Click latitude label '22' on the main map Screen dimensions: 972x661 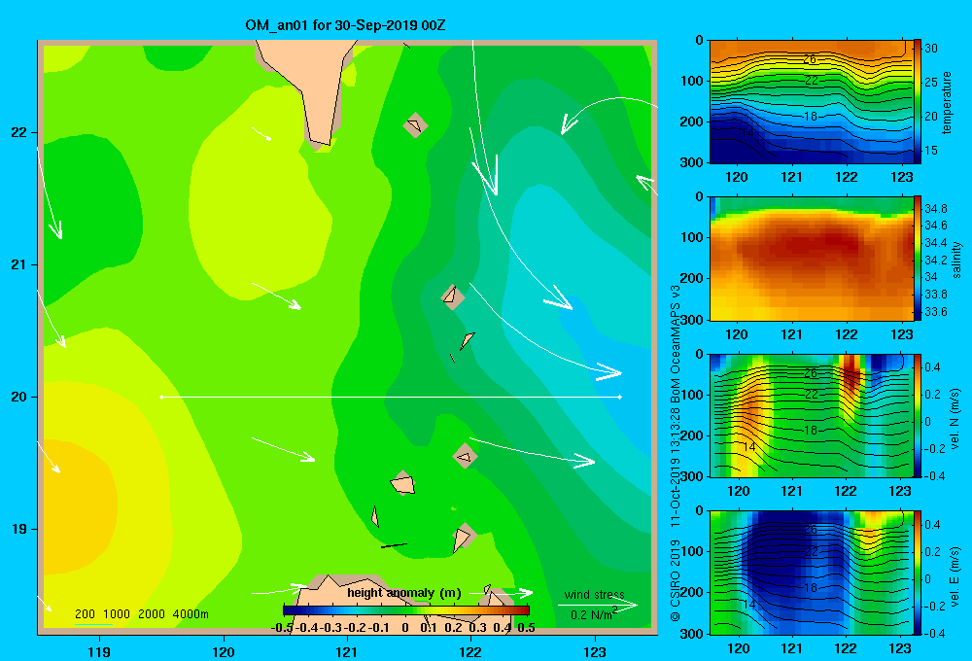(19, 133)
